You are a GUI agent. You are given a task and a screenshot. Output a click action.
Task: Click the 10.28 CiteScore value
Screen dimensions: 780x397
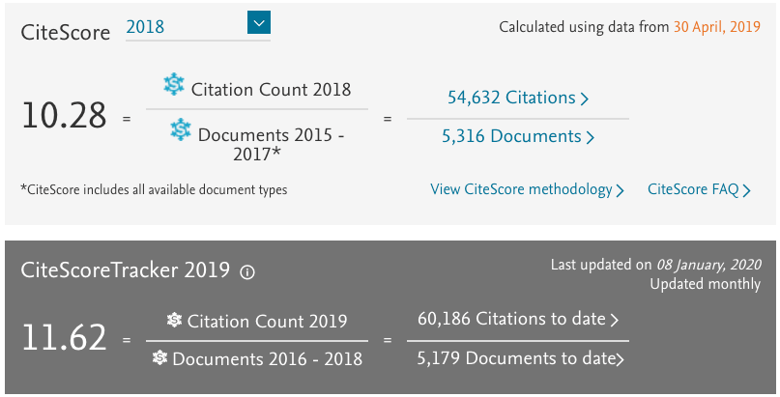tap(64, 117)
